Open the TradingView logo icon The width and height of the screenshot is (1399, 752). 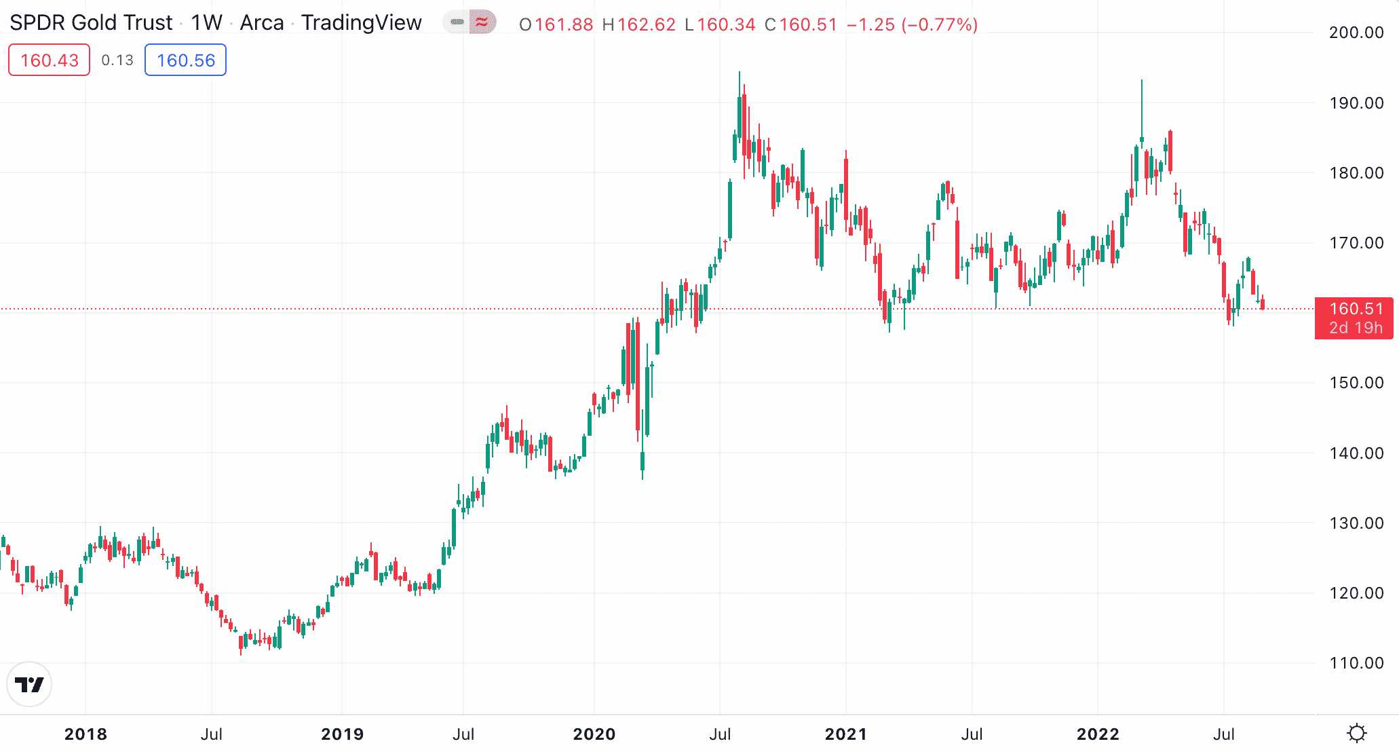coord(29,684)
